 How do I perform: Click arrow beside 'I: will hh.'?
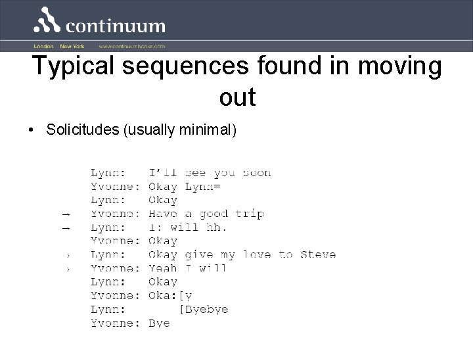click(x=66, y=228)
